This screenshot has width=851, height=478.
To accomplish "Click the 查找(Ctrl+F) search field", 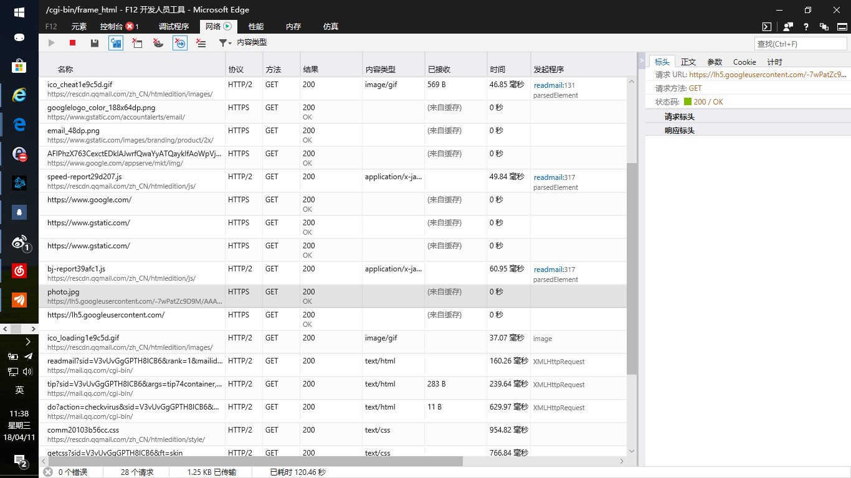I will coord(800,43).
